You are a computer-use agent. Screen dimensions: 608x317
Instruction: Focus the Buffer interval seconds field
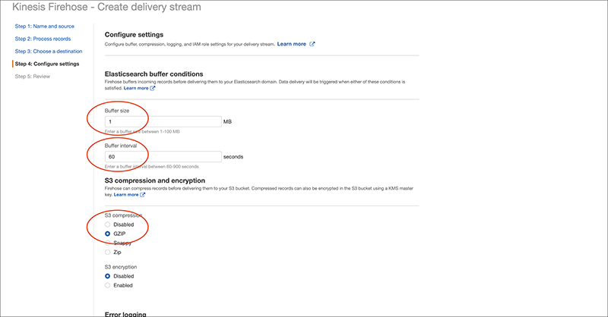click(162, 157)
